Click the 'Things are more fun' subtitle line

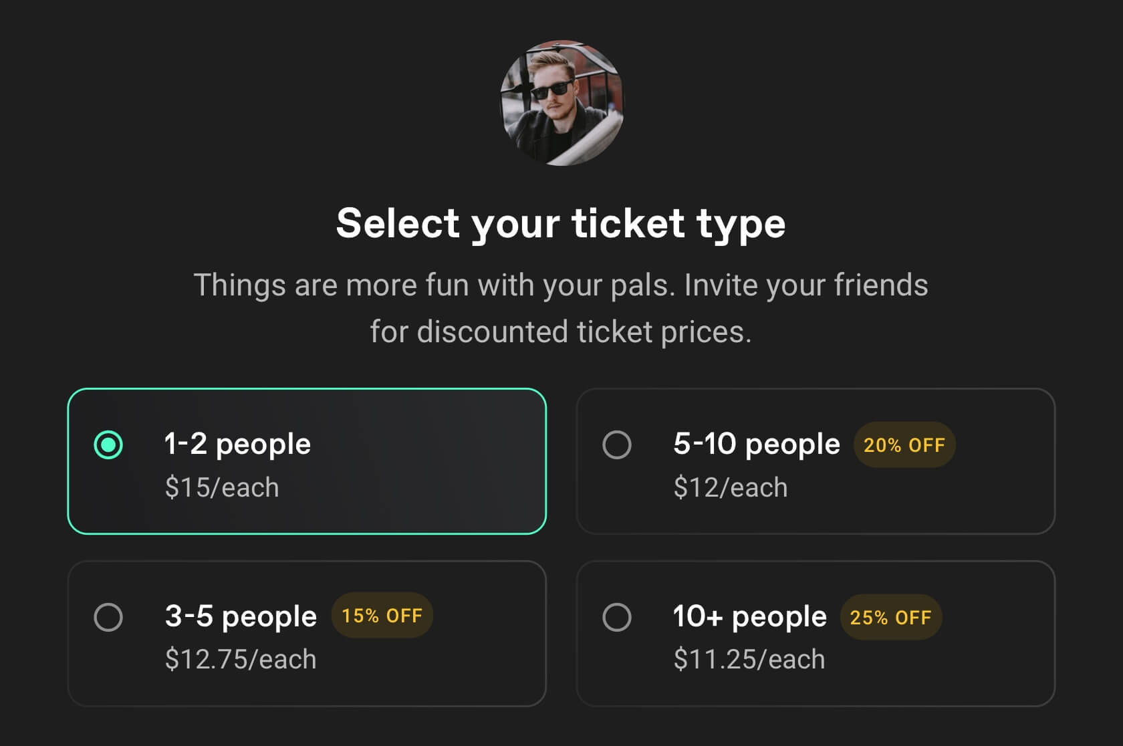click(x=561, y=285)
